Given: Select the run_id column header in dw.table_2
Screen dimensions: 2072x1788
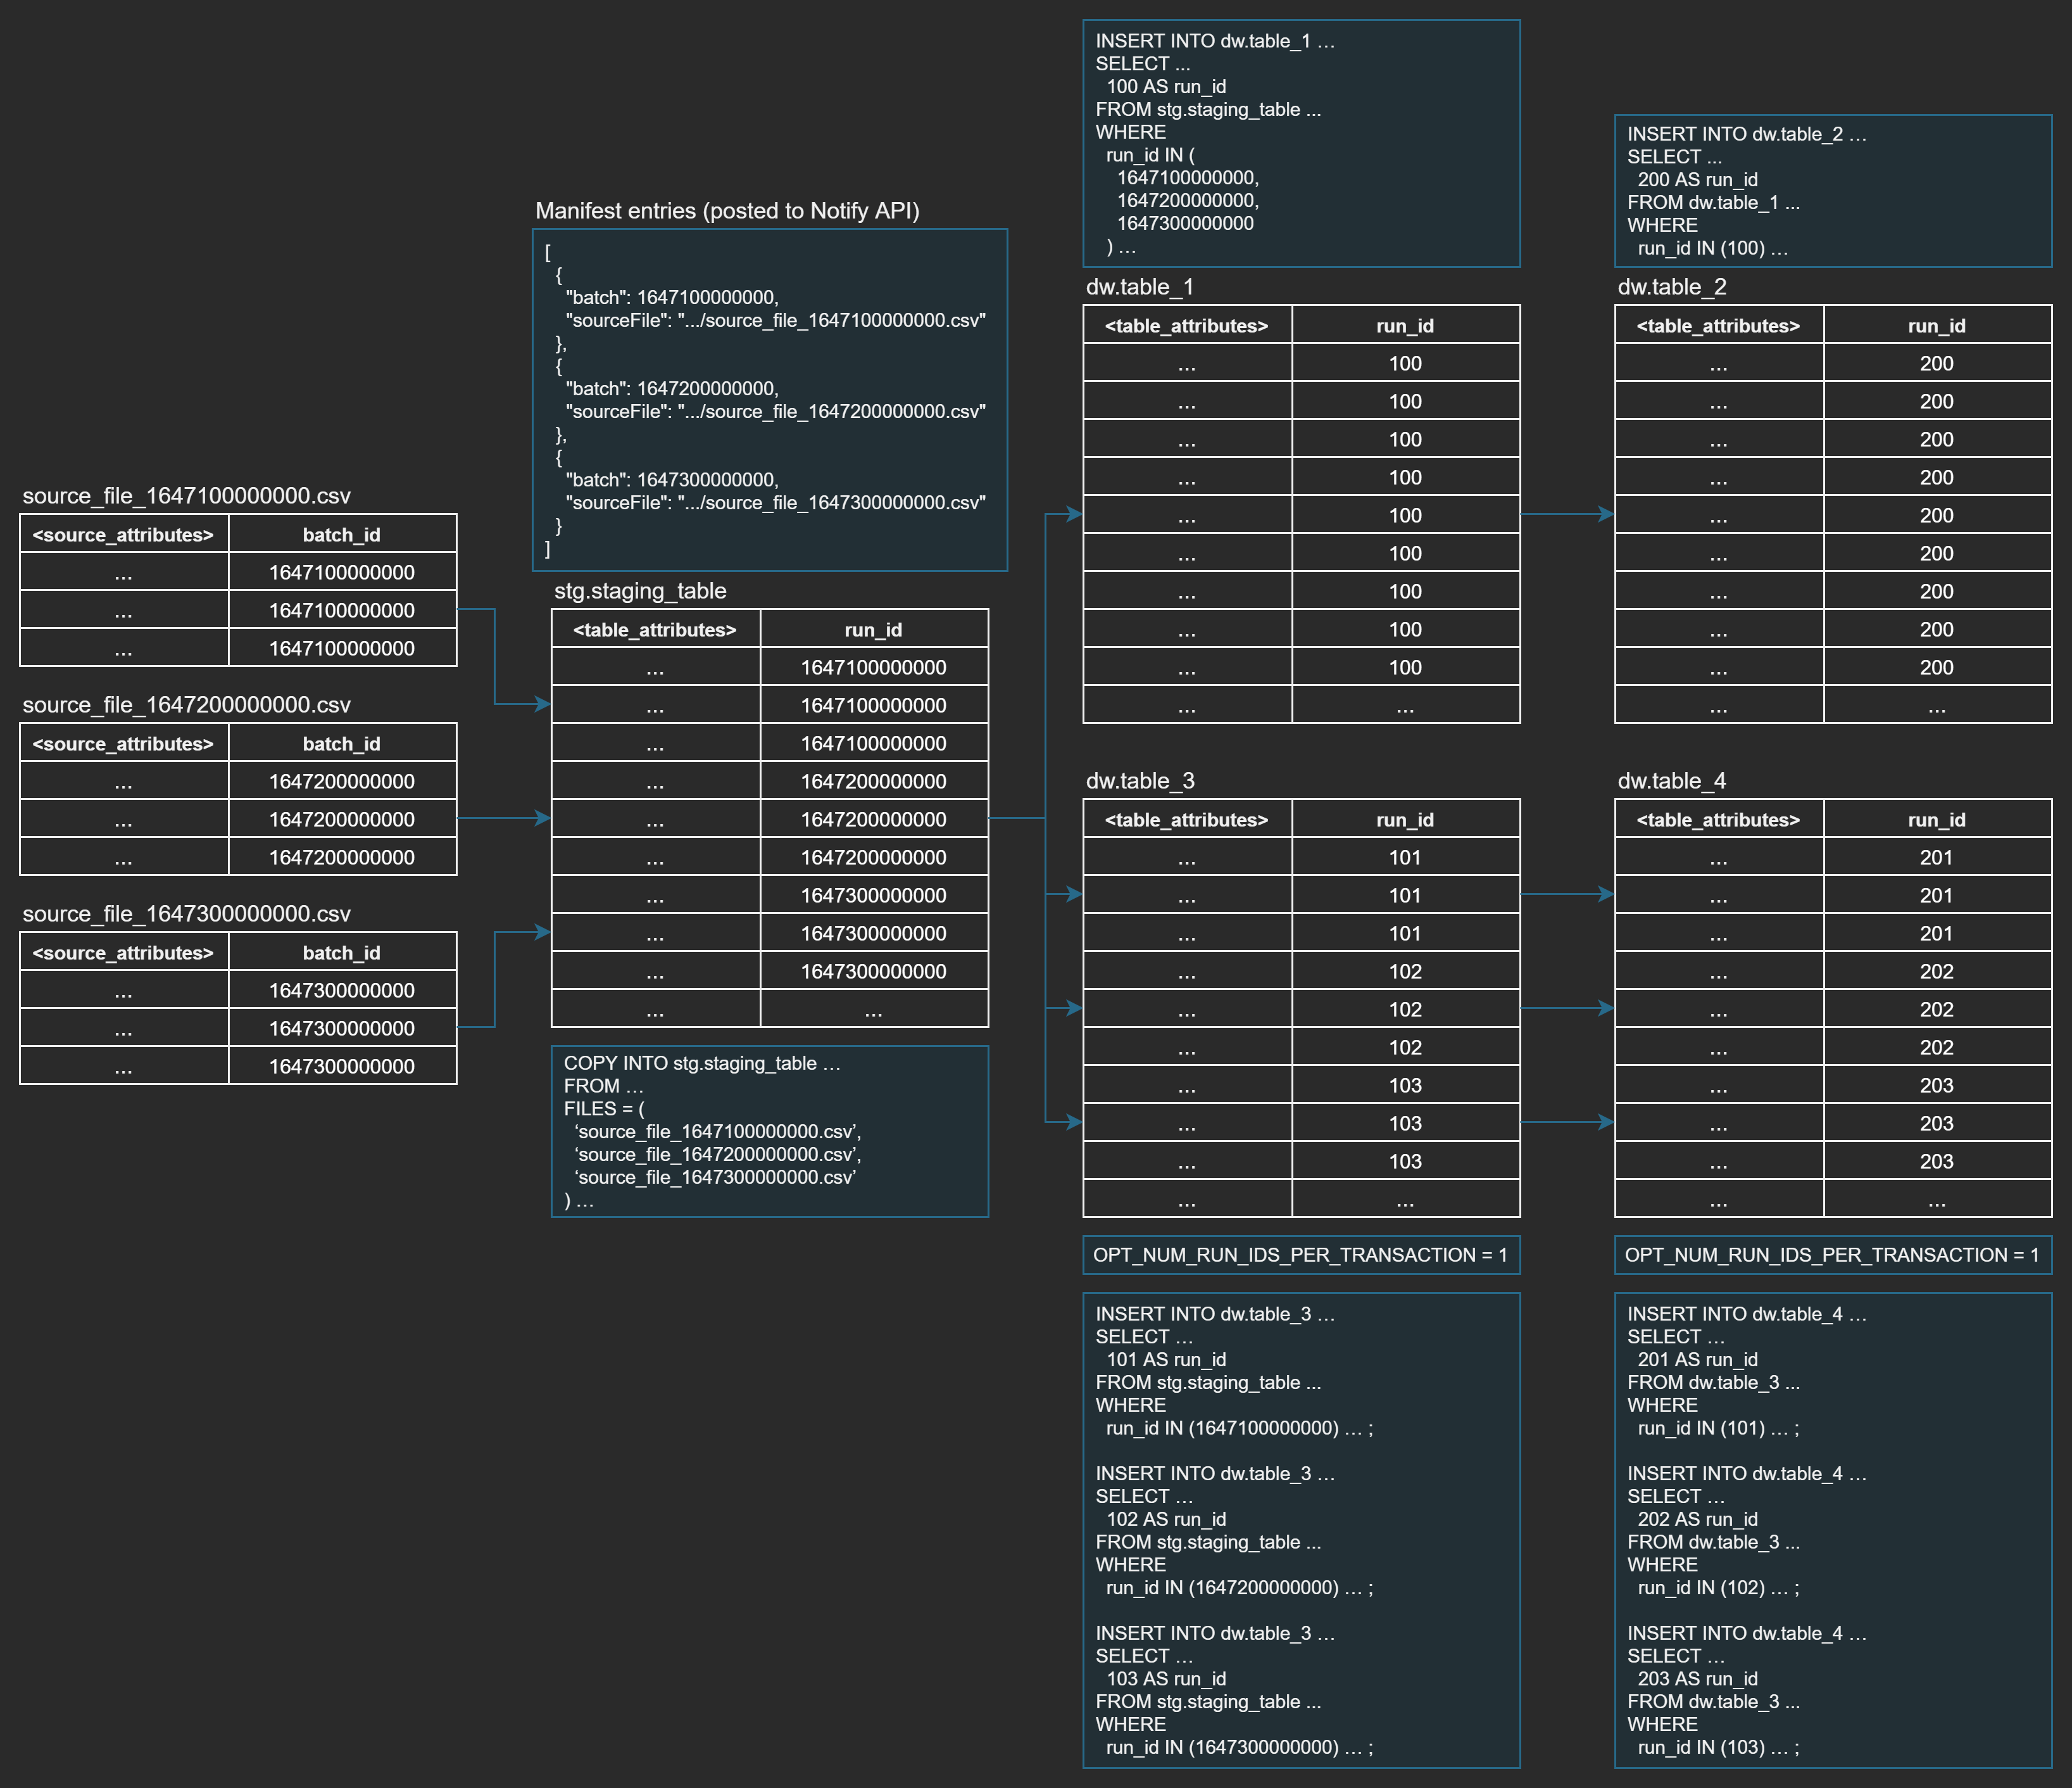Looking at the screenshot, I should pos(1937,325).
